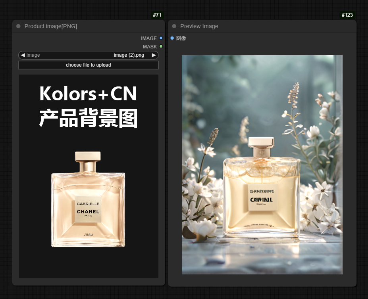Viewport: 368px width, 299px height.
Task: Click the #71 node ID badge
Action: click(x=157, y=15)
